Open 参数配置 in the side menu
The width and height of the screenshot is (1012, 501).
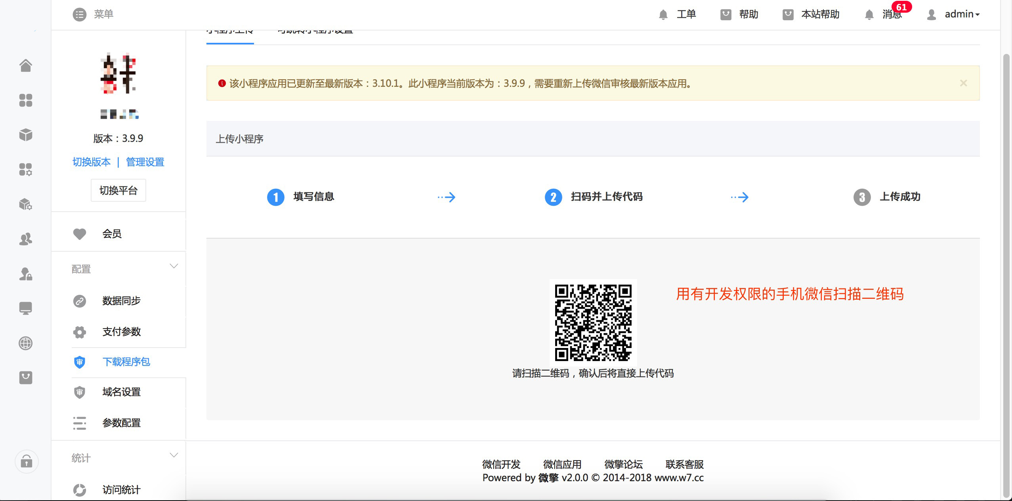[x=121, y=423]
